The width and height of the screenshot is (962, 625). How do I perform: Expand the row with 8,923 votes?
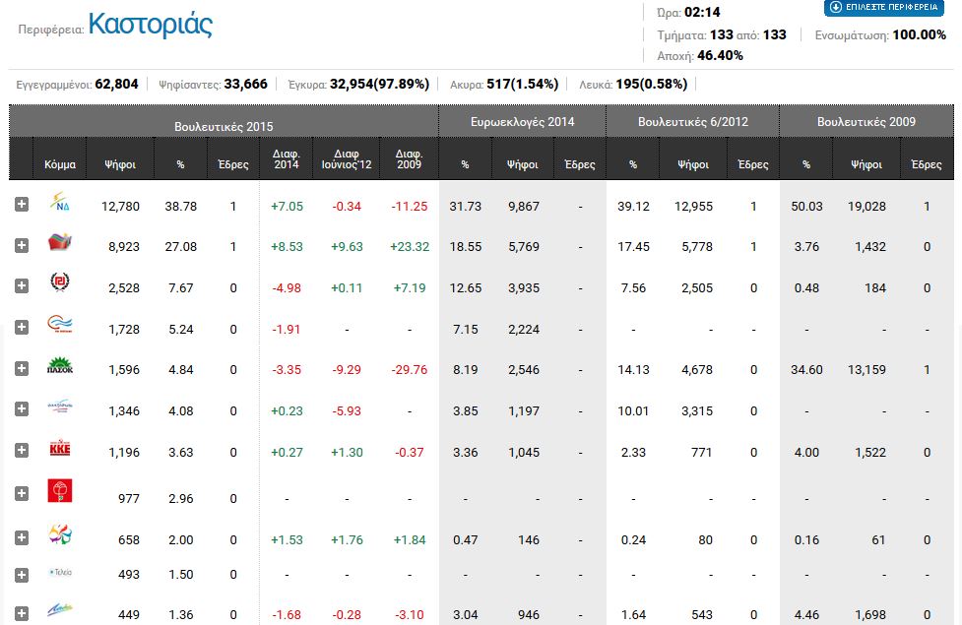(22, 246)
